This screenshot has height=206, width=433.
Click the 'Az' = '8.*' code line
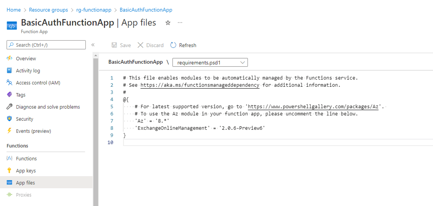(152, 121)
